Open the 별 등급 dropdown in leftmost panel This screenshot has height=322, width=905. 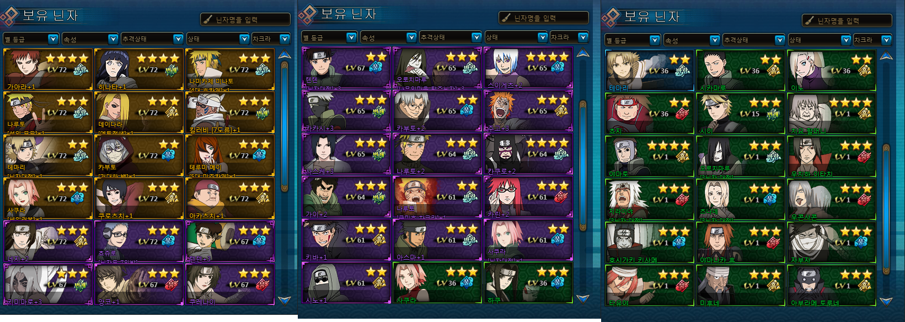pos(31,39)
